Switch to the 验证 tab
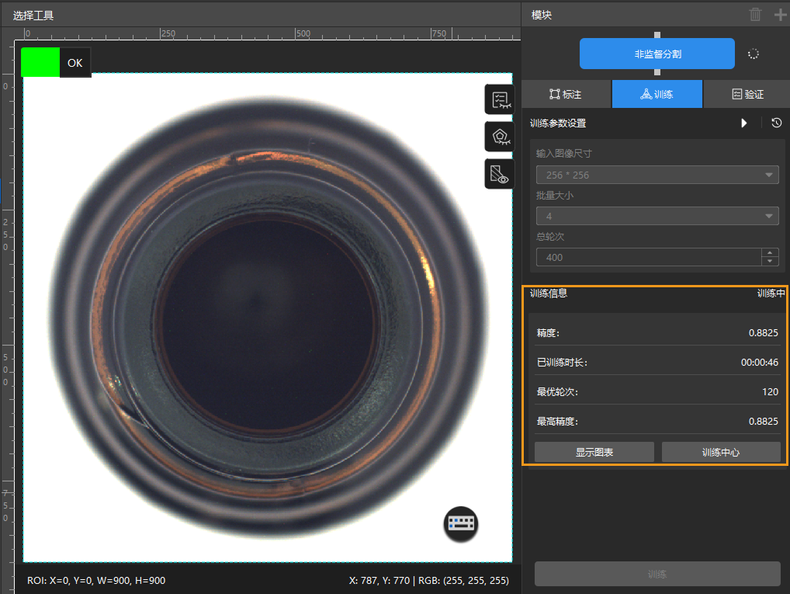Screen dimensions: 790x594 [x=747, y=94]
